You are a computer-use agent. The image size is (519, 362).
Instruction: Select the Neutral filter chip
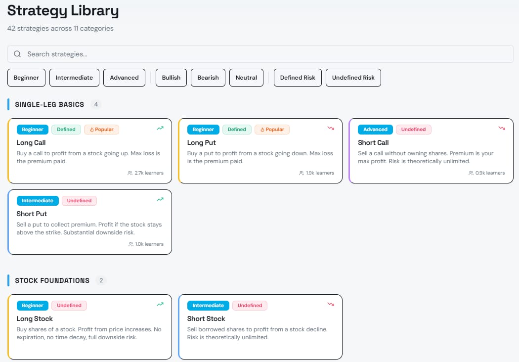(246, 78)
